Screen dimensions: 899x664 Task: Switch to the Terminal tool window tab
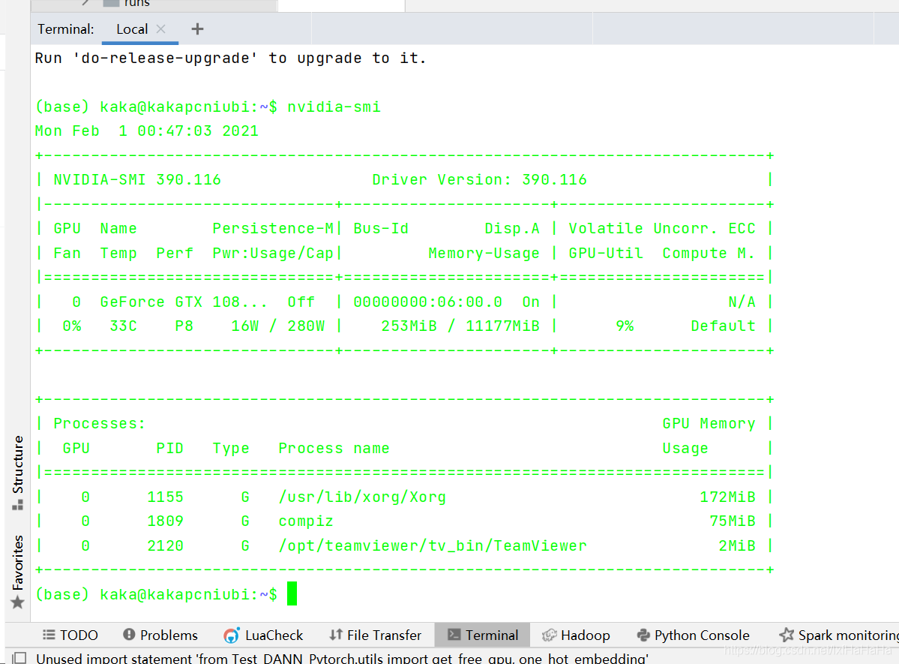(x=482, y=635)
